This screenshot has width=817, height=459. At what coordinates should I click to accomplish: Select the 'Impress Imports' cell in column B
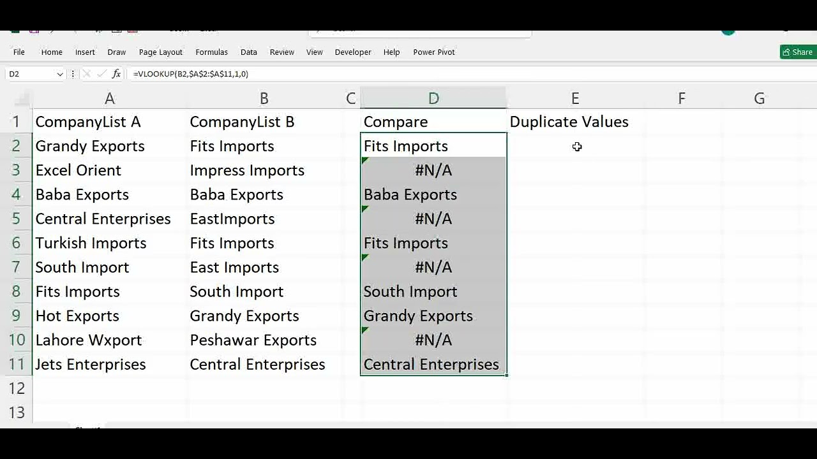(264, 170)
